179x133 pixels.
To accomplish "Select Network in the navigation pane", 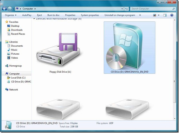I will tap(13, 89).
